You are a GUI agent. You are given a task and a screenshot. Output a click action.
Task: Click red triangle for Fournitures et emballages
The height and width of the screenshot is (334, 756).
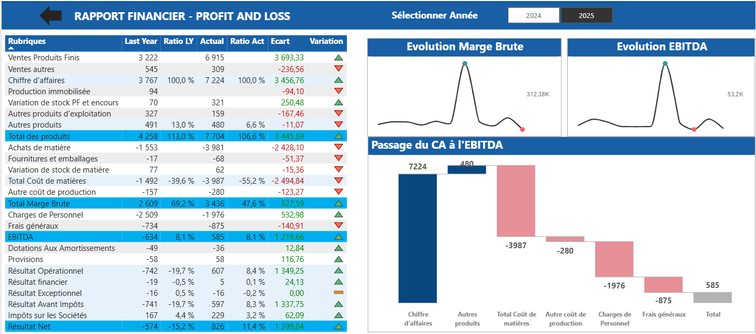pyautogui.click(x=339, y=158)
